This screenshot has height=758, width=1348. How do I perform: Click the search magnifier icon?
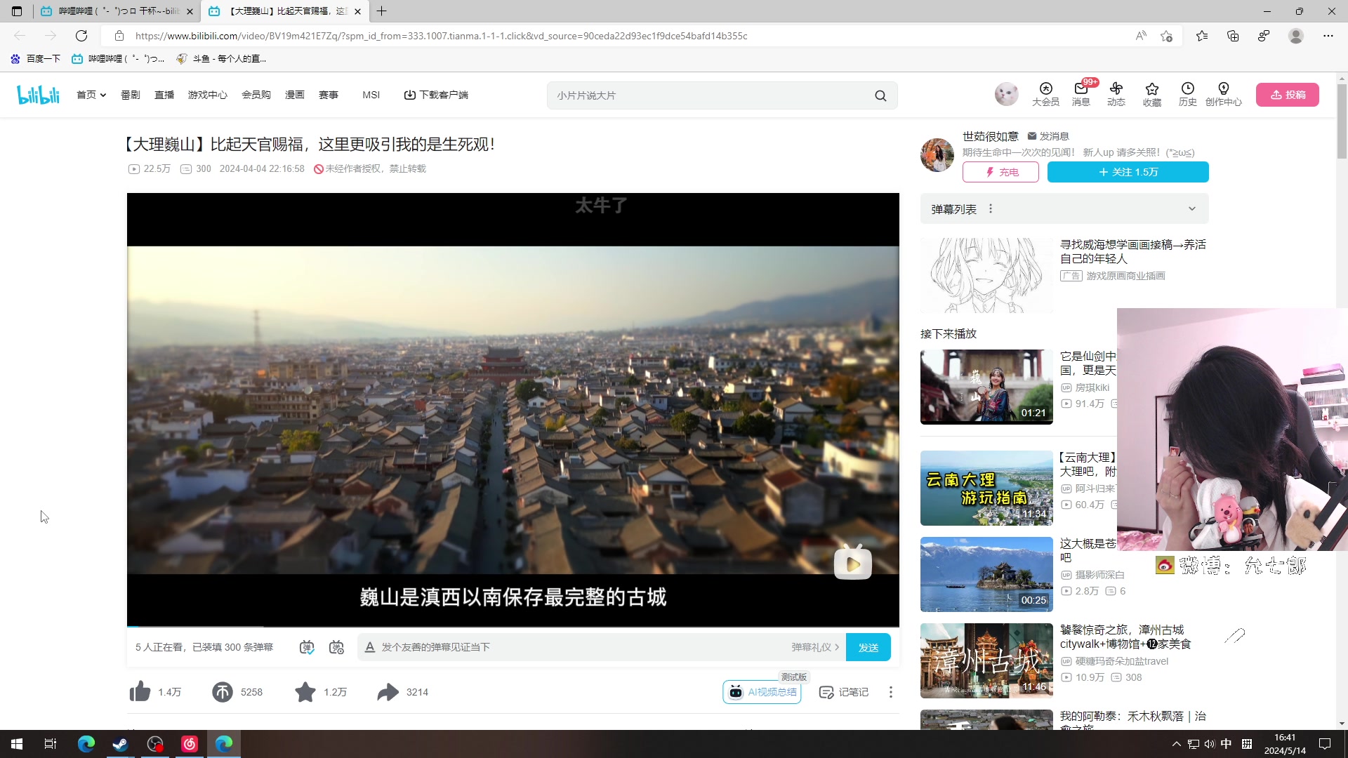click(x=880, y=96)
